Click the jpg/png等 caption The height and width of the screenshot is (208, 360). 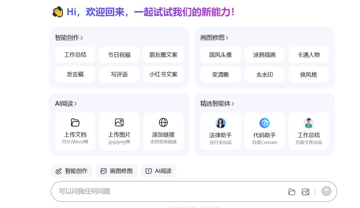coord(119,142)
